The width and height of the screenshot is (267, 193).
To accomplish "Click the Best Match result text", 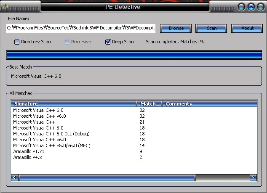I will tap(36, 76).
